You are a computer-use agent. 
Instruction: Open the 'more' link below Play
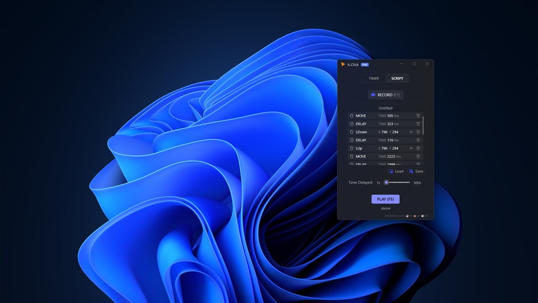[385, 208]
